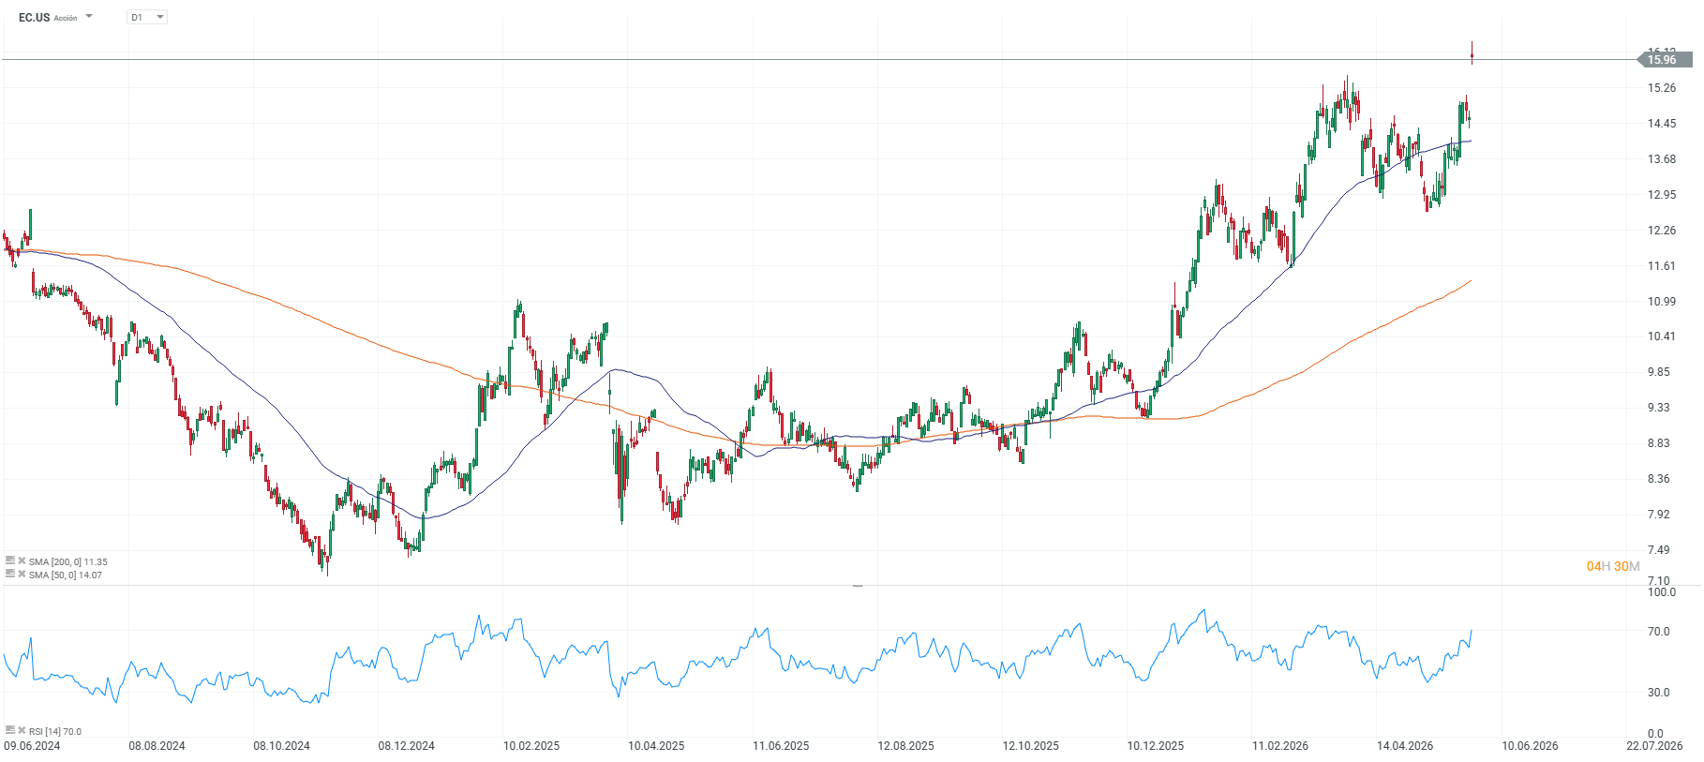The image size is (1704, 762).
Task: Click the 11.06.2025 date on time axis
Action: click(x=781, y=746)
